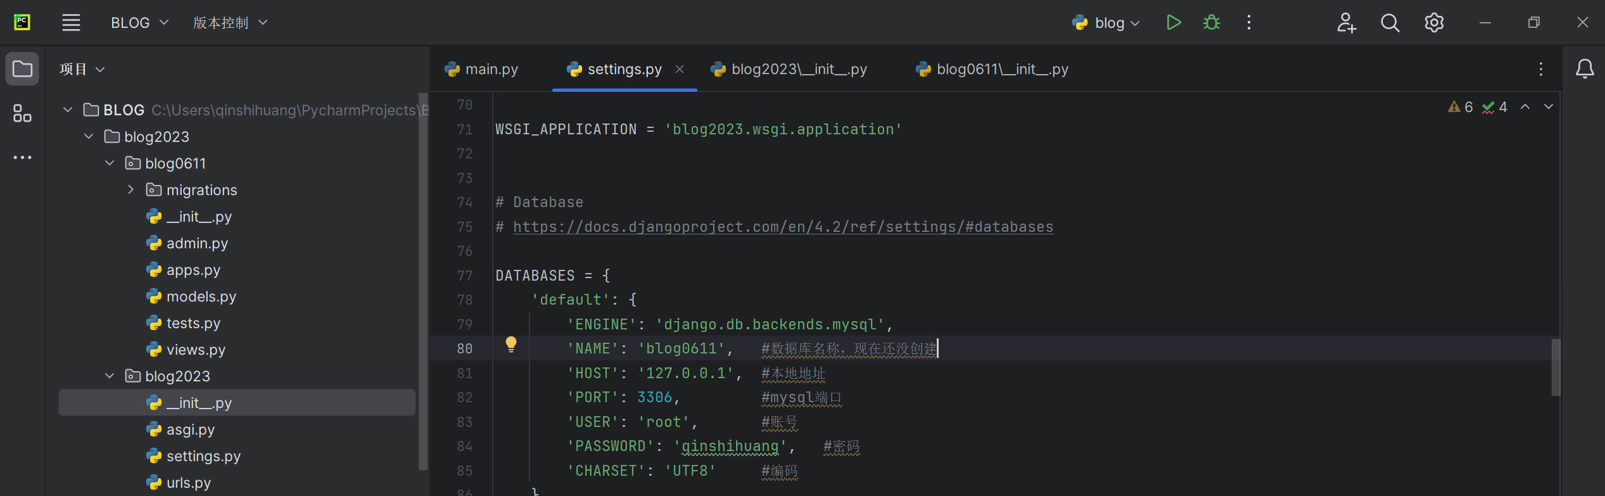Switch to main.py tab
This screenshot has width=1605, height=496.
pos(482,69)
